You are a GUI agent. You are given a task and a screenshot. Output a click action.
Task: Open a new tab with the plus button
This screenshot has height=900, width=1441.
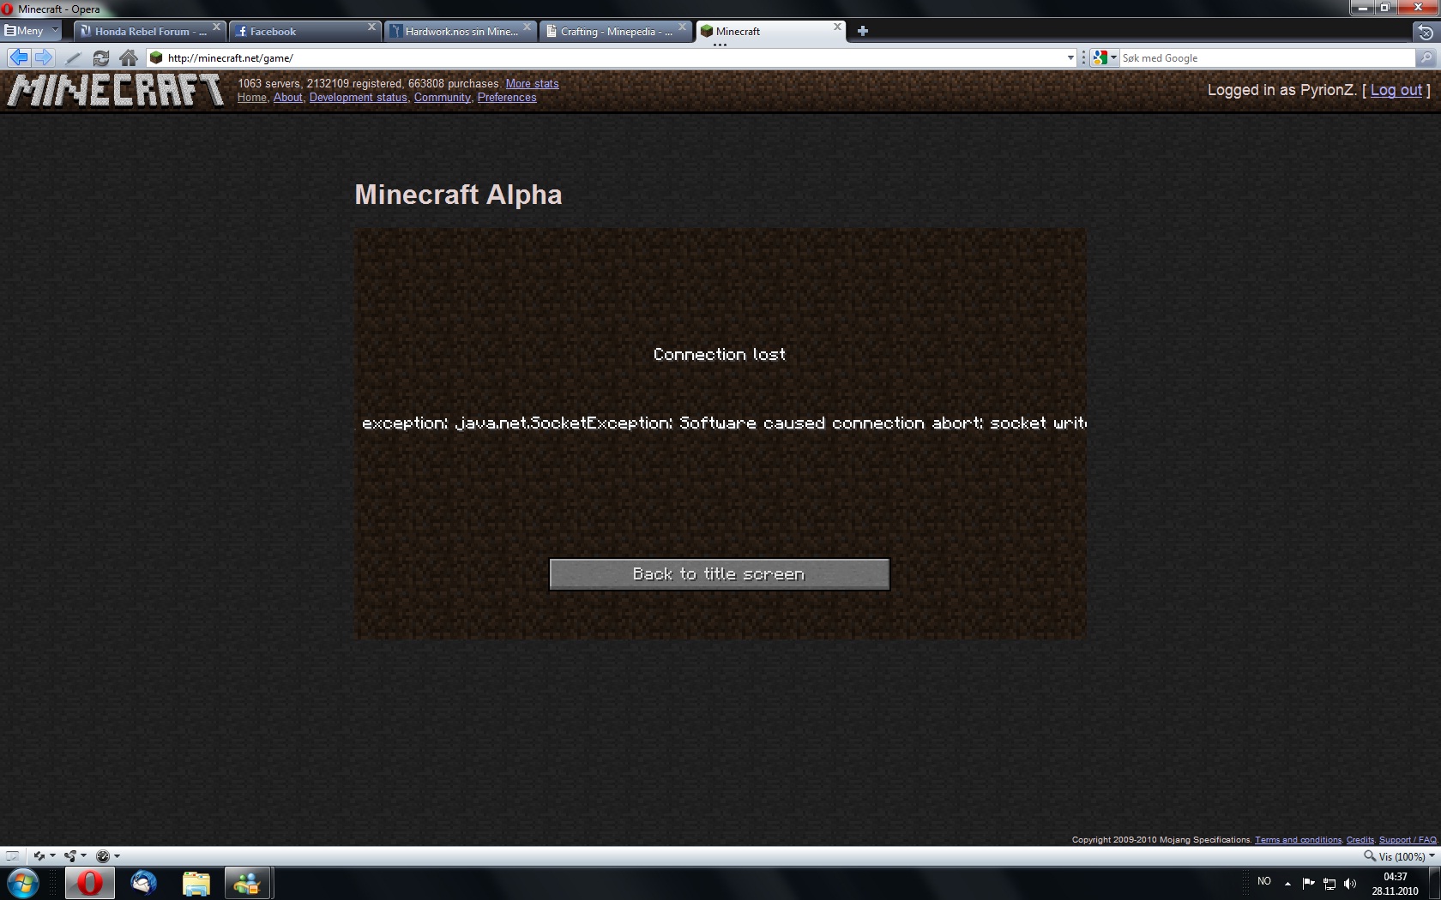click(863, 31)
